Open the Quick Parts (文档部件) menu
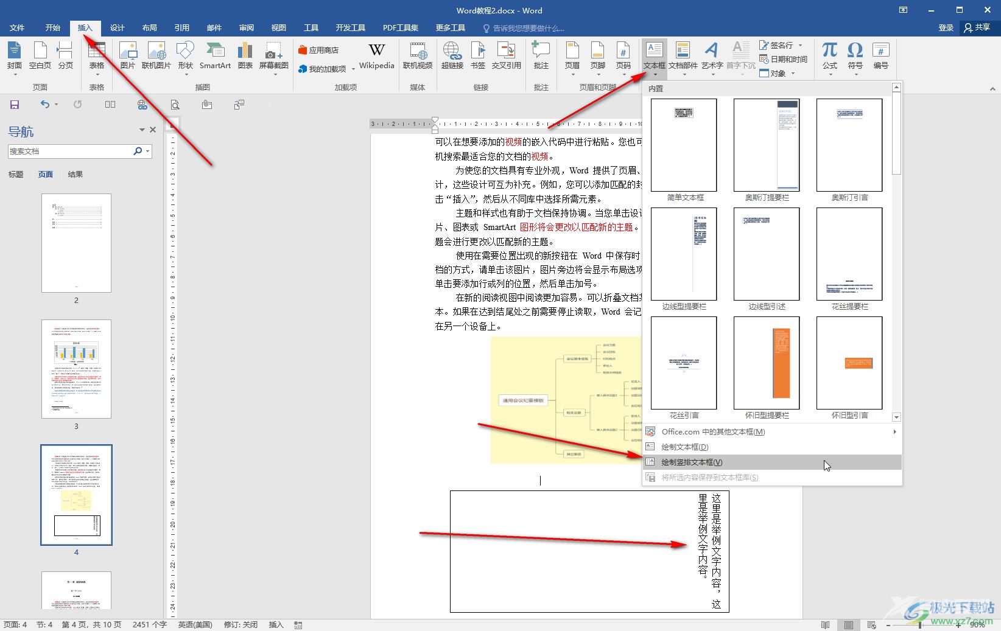This screenshot has height=631, width=1001. click(x=683, y=58)
